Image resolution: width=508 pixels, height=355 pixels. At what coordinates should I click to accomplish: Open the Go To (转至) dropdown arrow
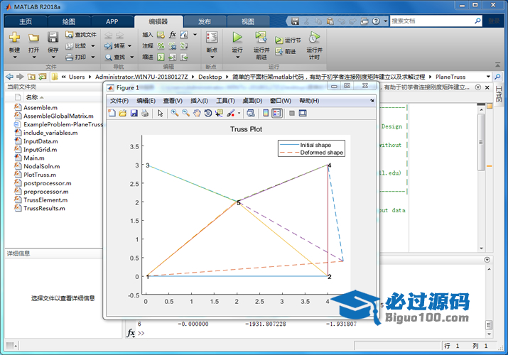pos(129,46)
